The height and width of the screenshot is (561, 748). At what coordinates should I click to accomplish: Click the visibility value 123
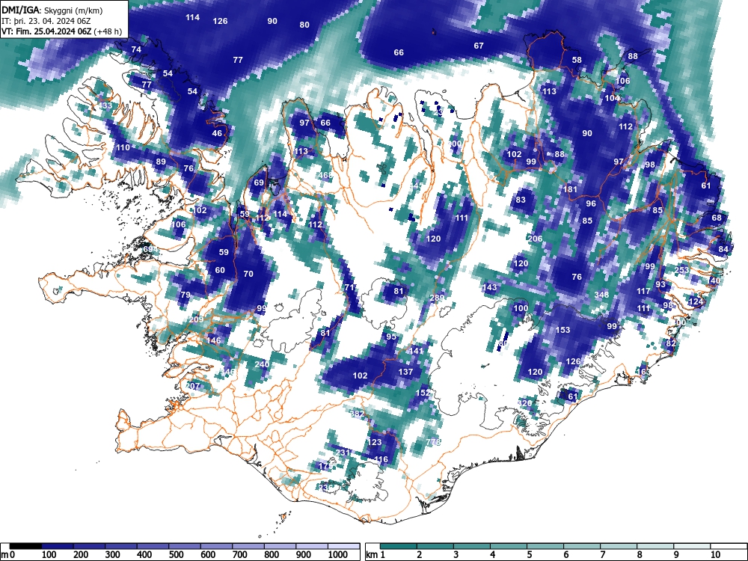point(375,442)
